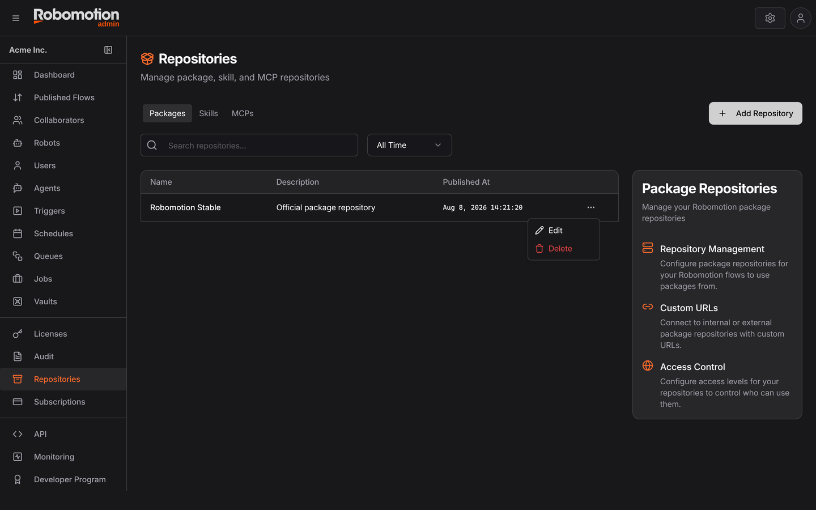Viewport: 816px width, 510px height.
Task: Choose Edit from the row menu
Action: (564, 231)
